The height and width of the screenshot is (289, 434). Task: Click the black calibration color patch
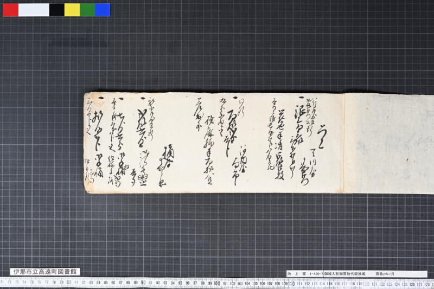tap(57, 10)
